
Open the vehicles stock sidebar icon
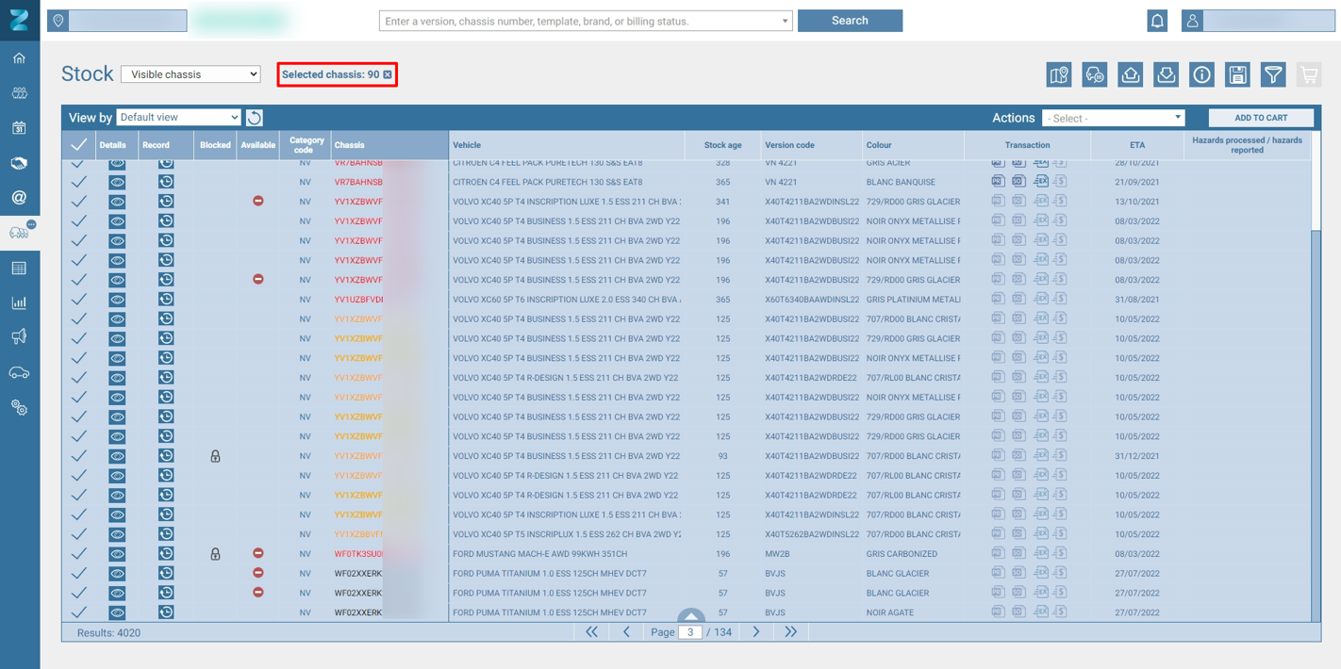(19, 232)
